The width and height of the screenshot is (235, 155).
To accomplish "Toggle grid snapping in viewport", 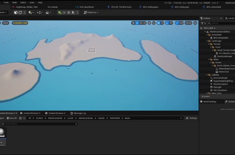I will point(158,23).
